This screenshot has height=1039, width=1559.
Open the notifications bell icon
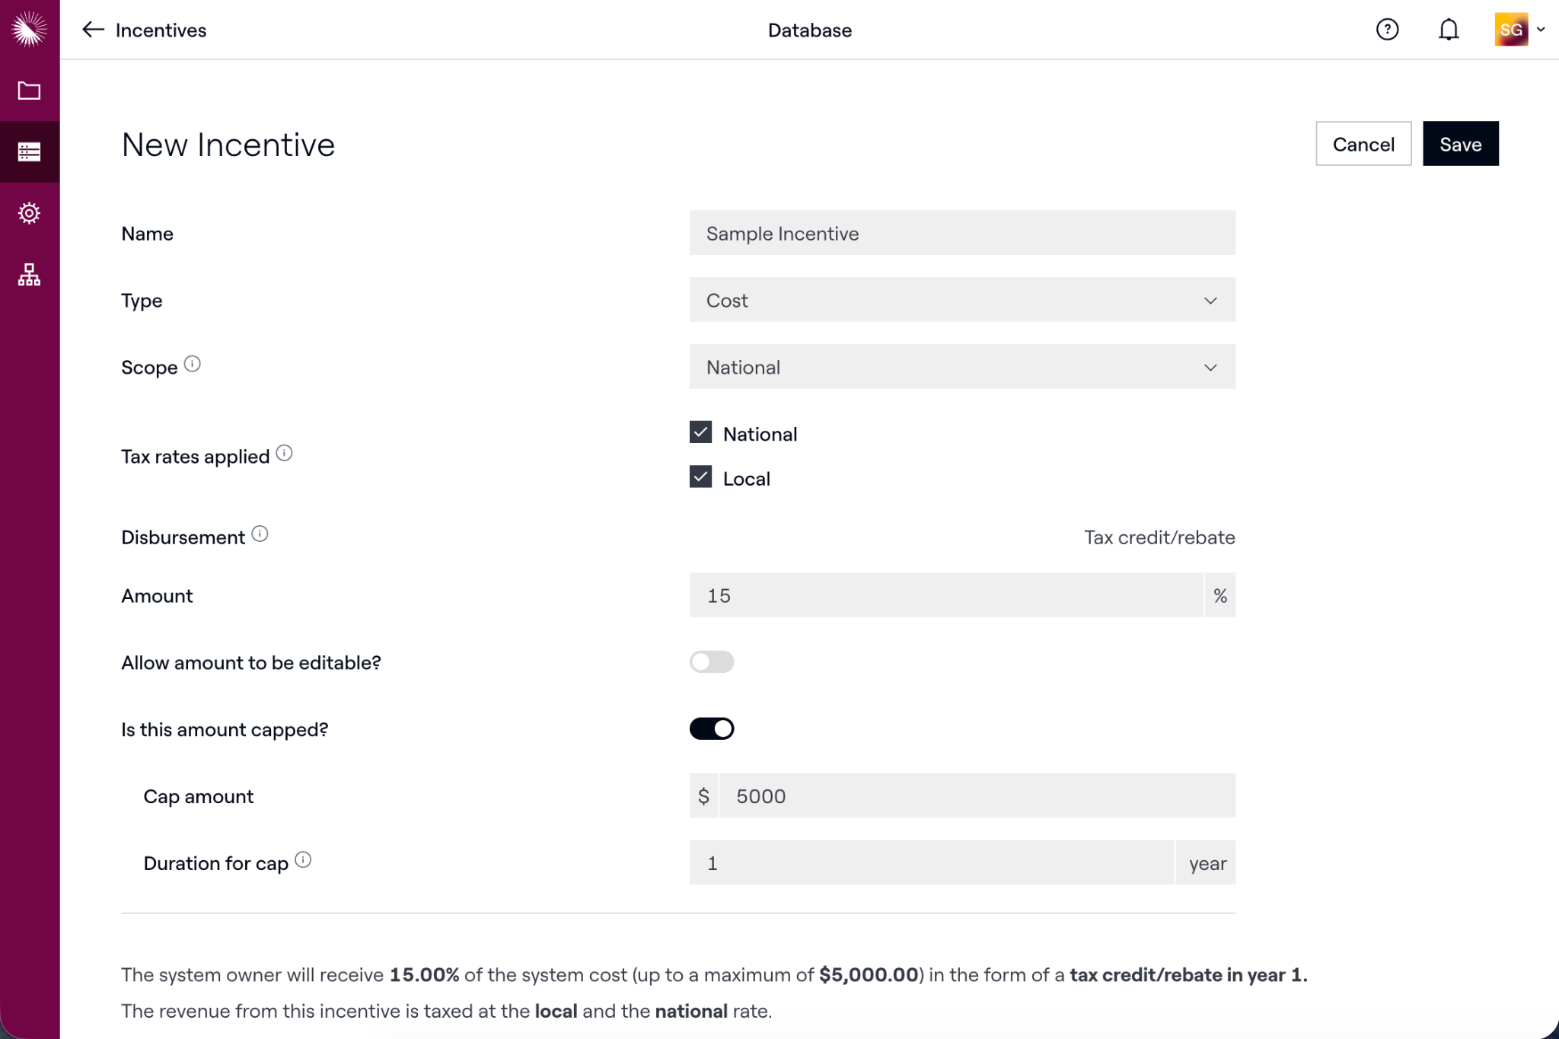1449,30
